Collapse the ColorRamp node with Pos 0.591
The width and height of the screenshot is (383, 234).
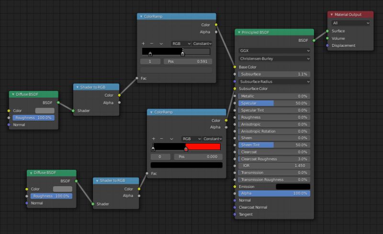tap(141, 16)
